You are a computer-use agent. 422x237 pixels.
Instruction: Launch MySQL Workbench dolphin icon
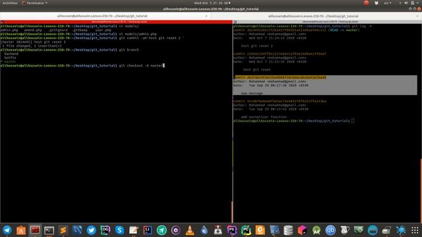tap(77, 230)
